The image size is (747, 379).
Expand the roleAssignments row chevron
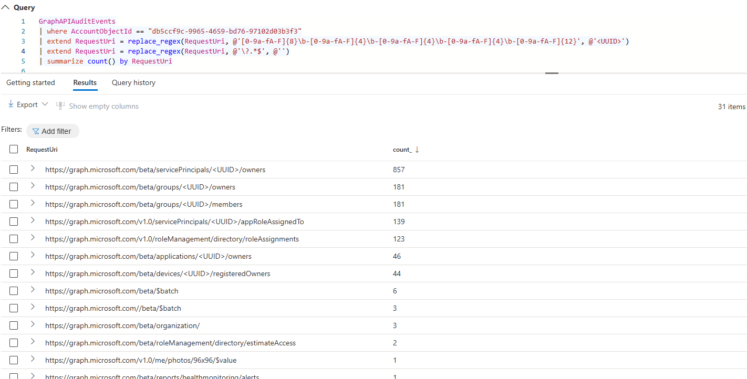pos(33,238)
